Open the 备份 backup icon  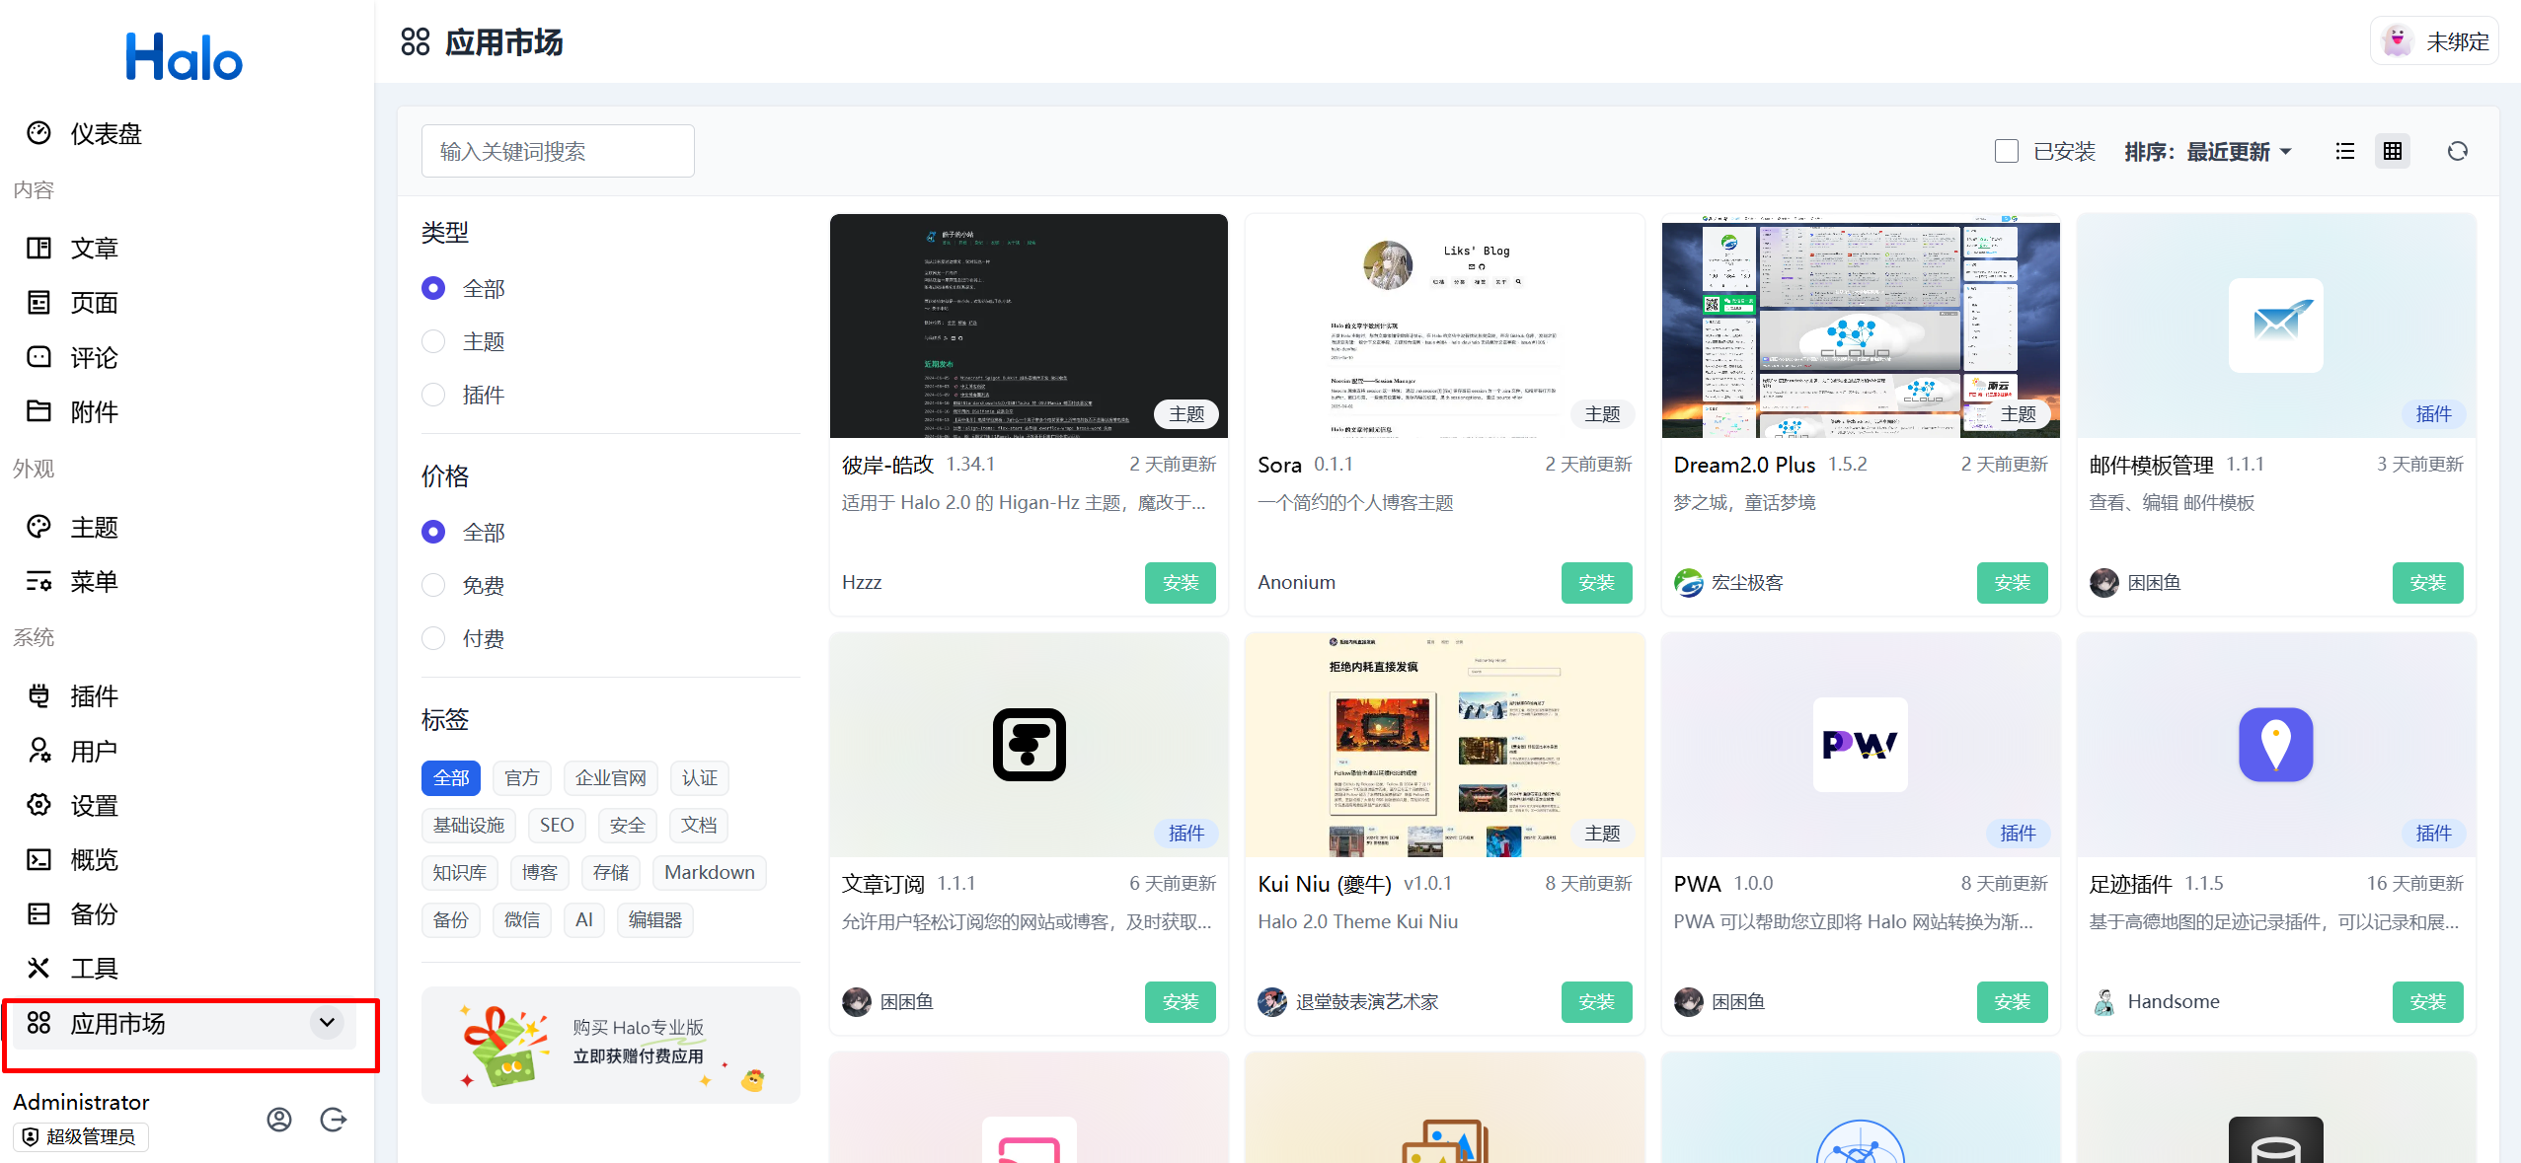tap(38, 913)
